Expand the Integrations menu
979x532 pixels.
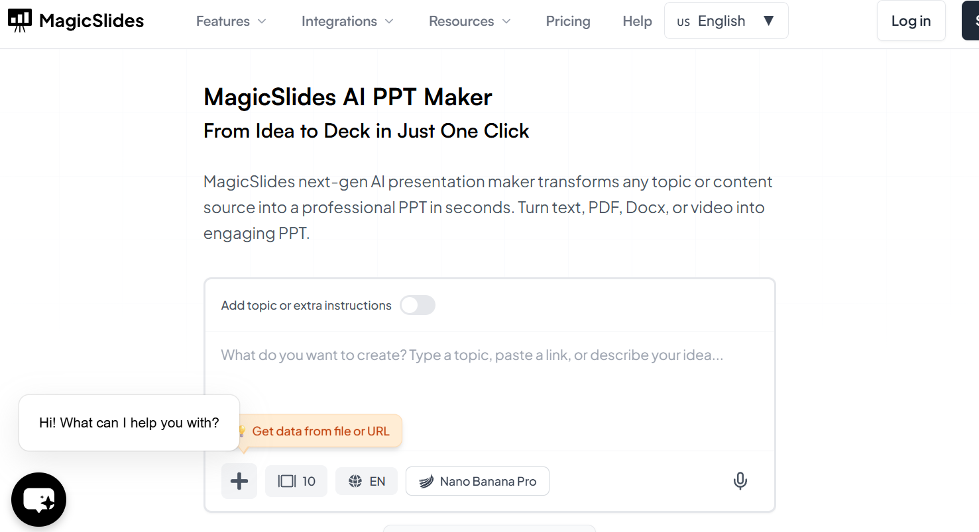[x=347, y=21]
